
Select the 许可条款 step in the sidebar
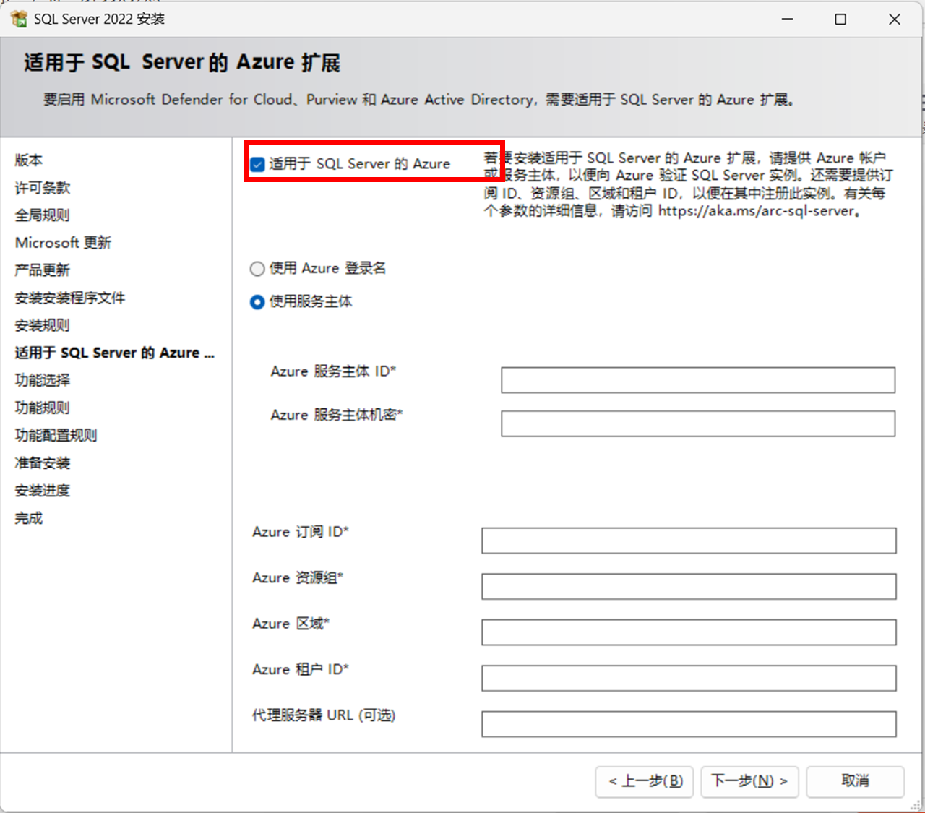pyautogui.click(x=43, y=188)
